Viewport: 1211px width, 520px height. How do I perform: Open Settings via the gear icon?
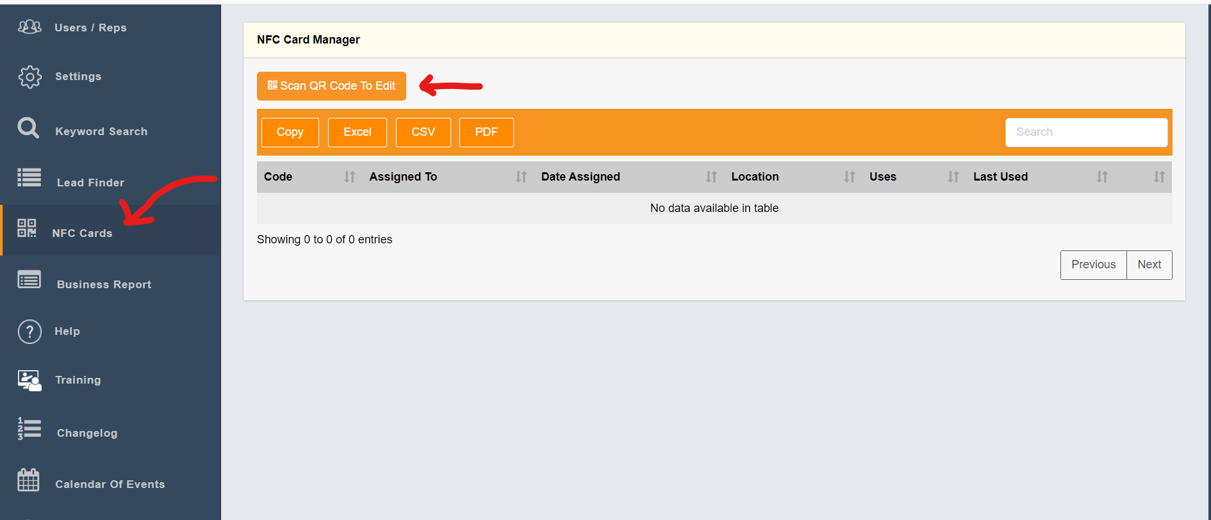click(x=29, y=76)
